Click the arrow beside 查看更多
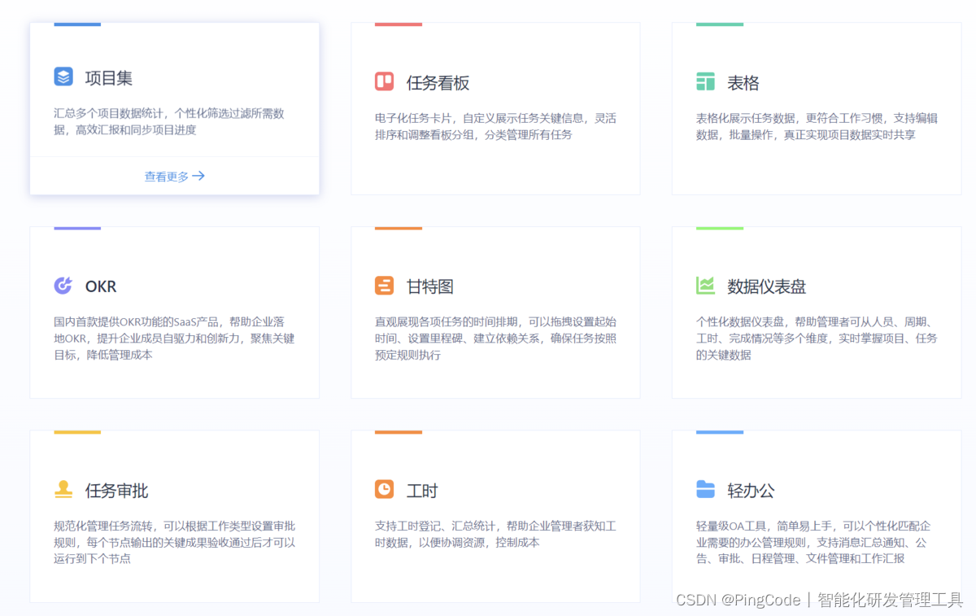This screenshot has height=616, width=976. (198, 176)
